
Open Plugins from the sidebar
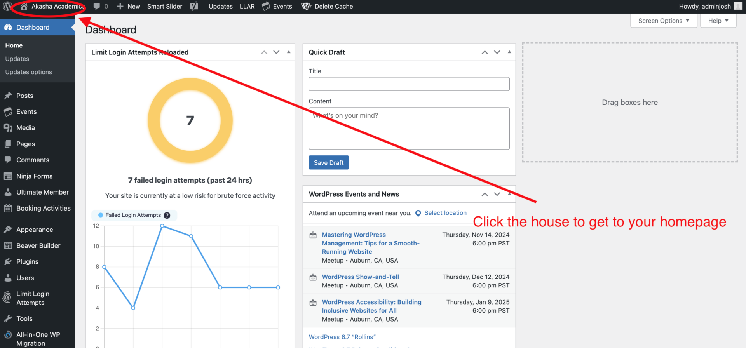pyautogui.click(x=27, y=262)
